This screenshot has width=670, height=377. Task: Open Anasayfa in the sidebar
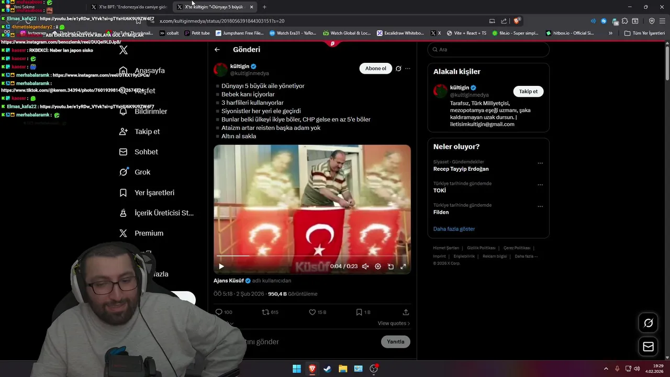(142, 71)
